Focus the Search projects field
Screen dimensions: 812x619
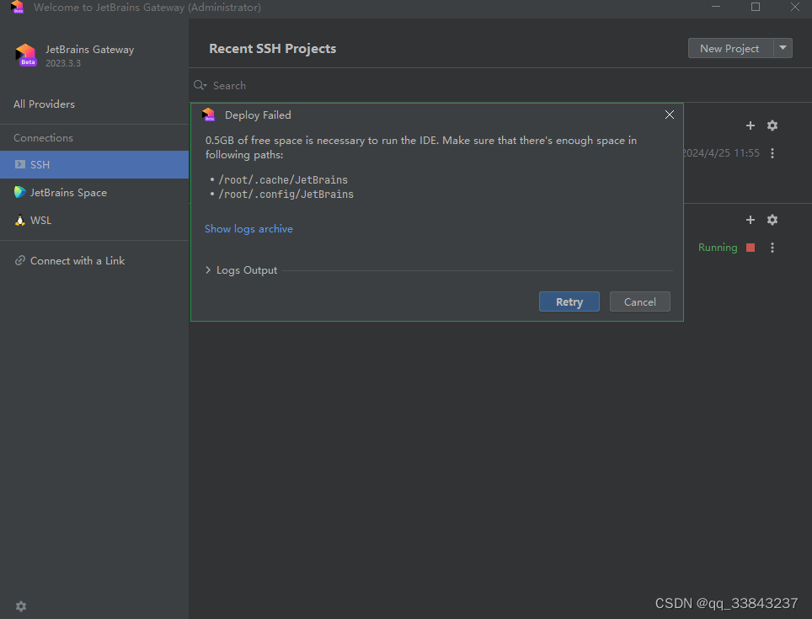pyautogui.click(x=499, y=85)
